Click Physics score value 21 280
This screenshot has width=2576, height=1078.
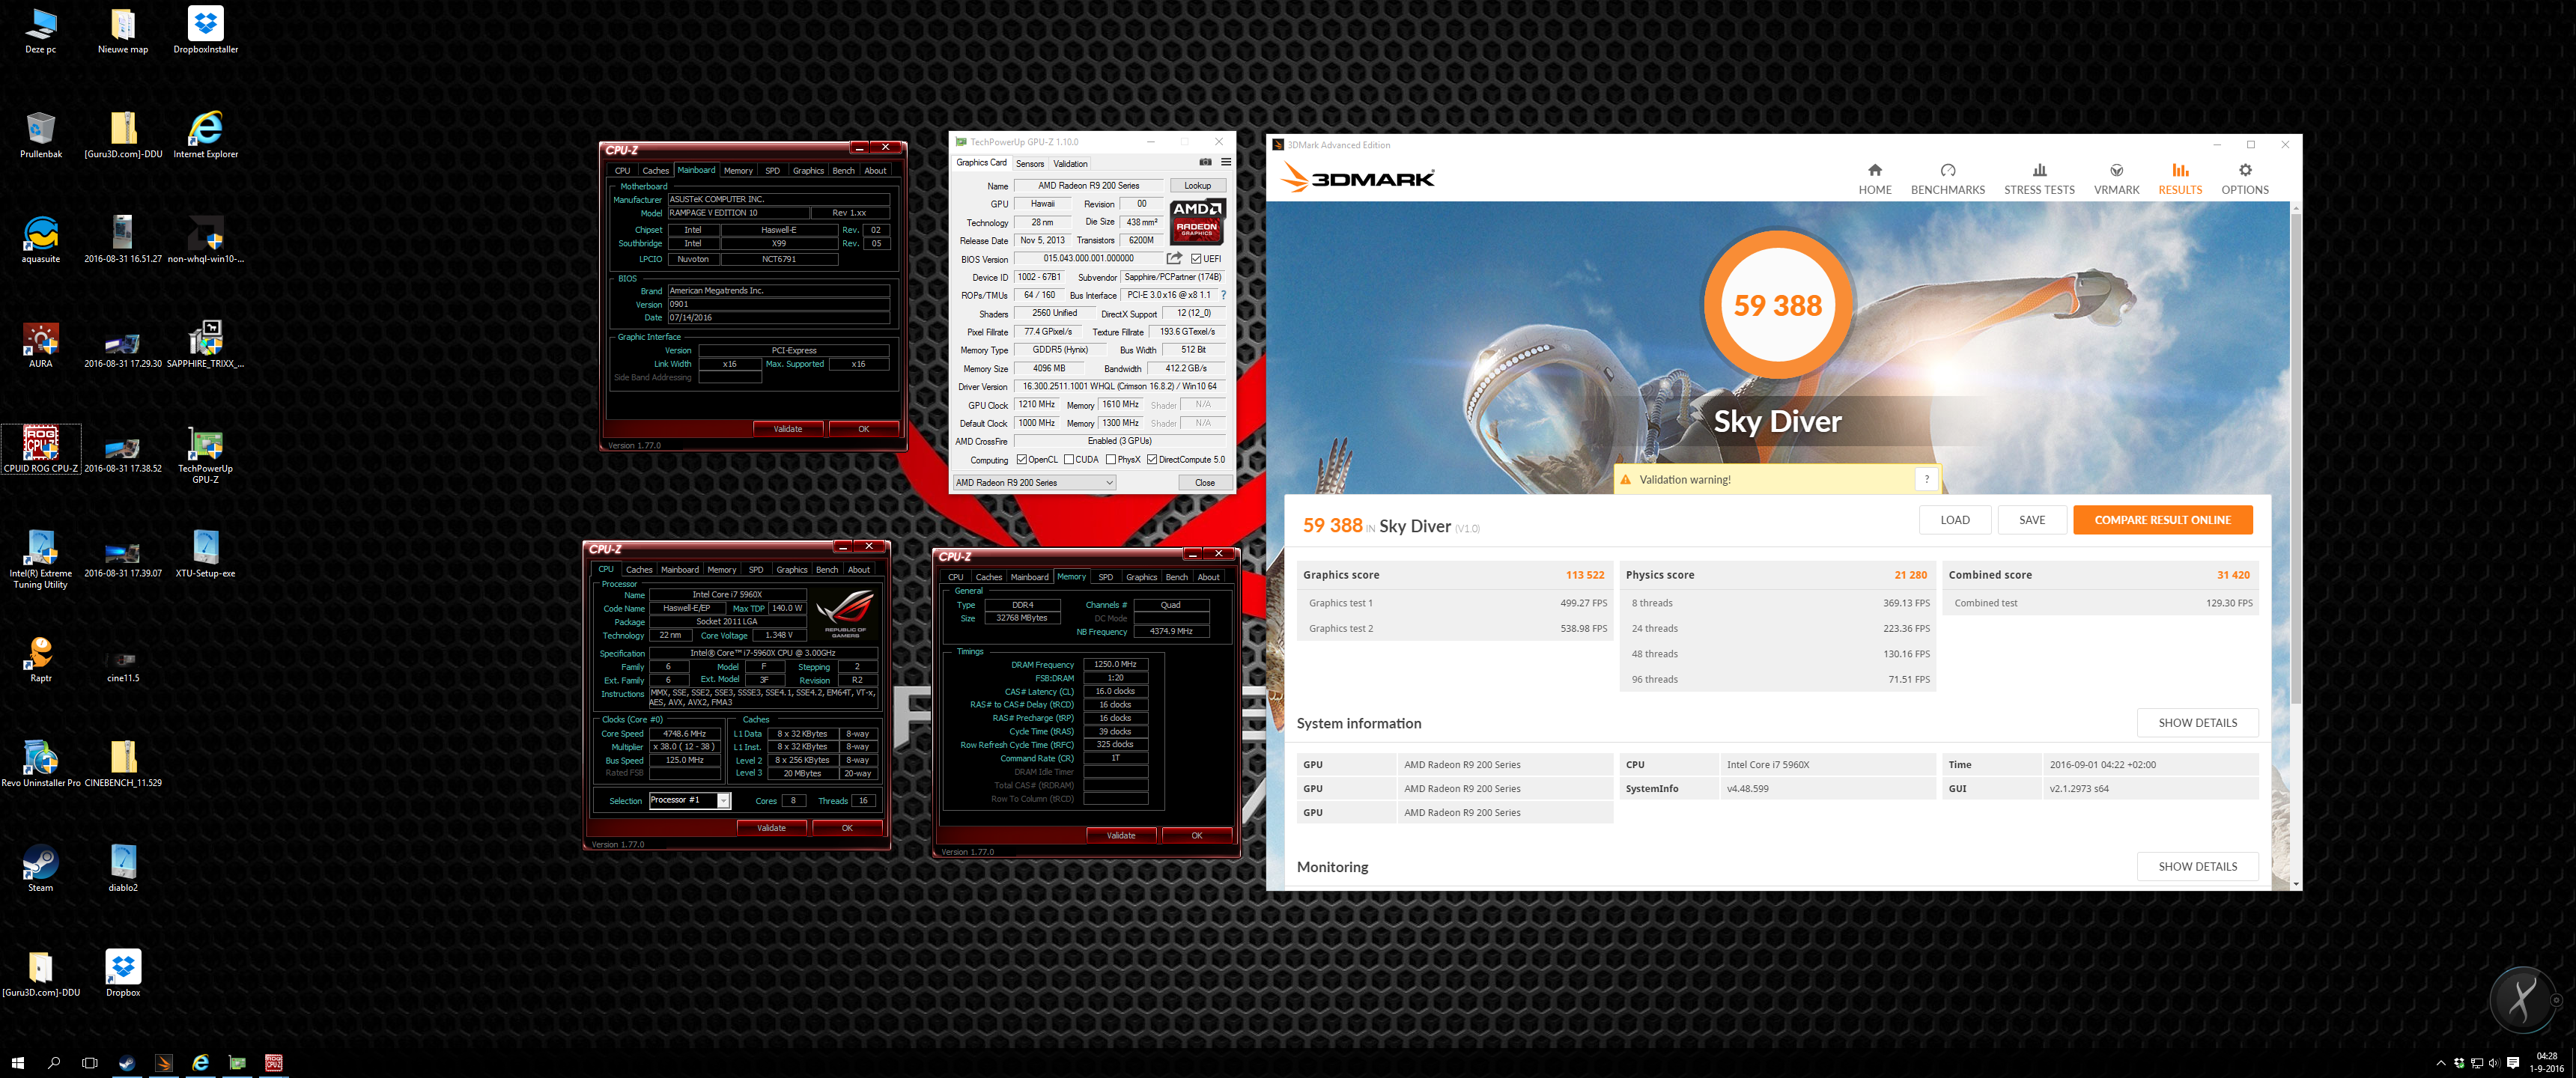click(1910, 575)
